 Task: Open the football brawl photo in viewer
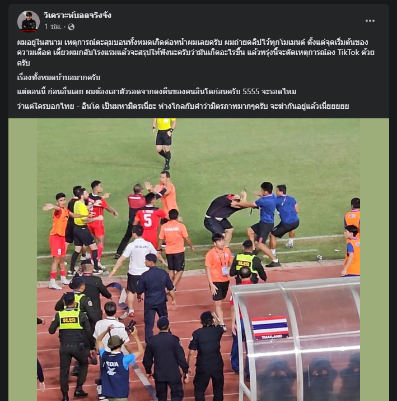[x=198, y=259]
